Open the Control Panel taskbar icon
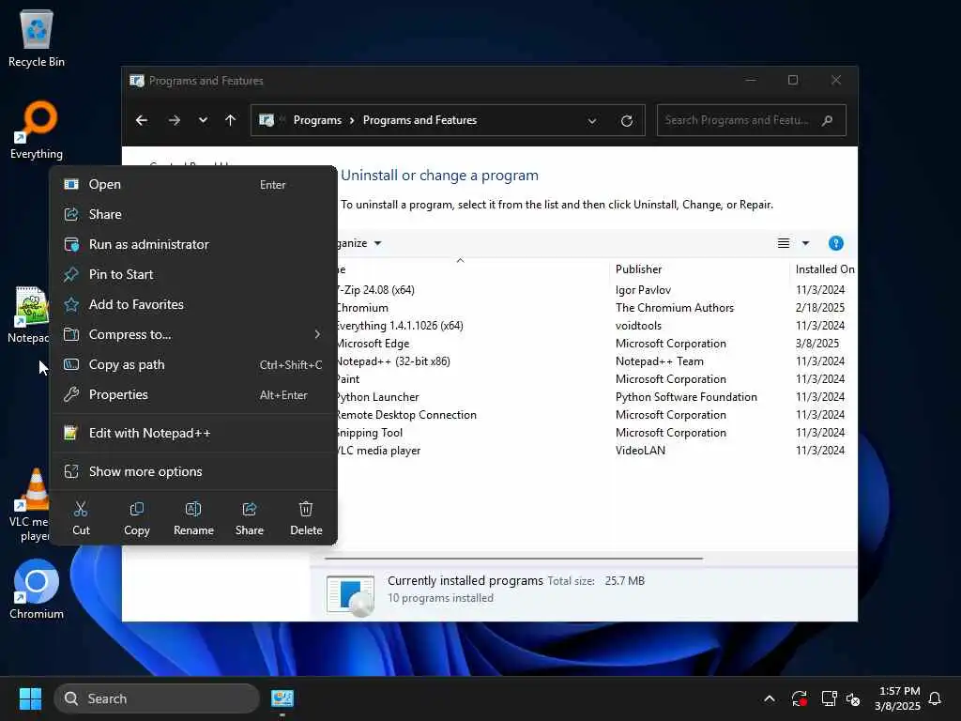Image resolution: width=961 pixels, height=721 pixels. pos(282,698)
